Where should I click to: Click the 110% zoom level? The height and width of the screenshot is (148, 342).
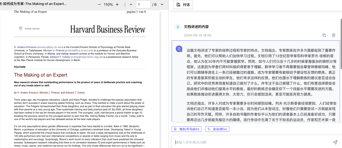click(x=109, y=5)
